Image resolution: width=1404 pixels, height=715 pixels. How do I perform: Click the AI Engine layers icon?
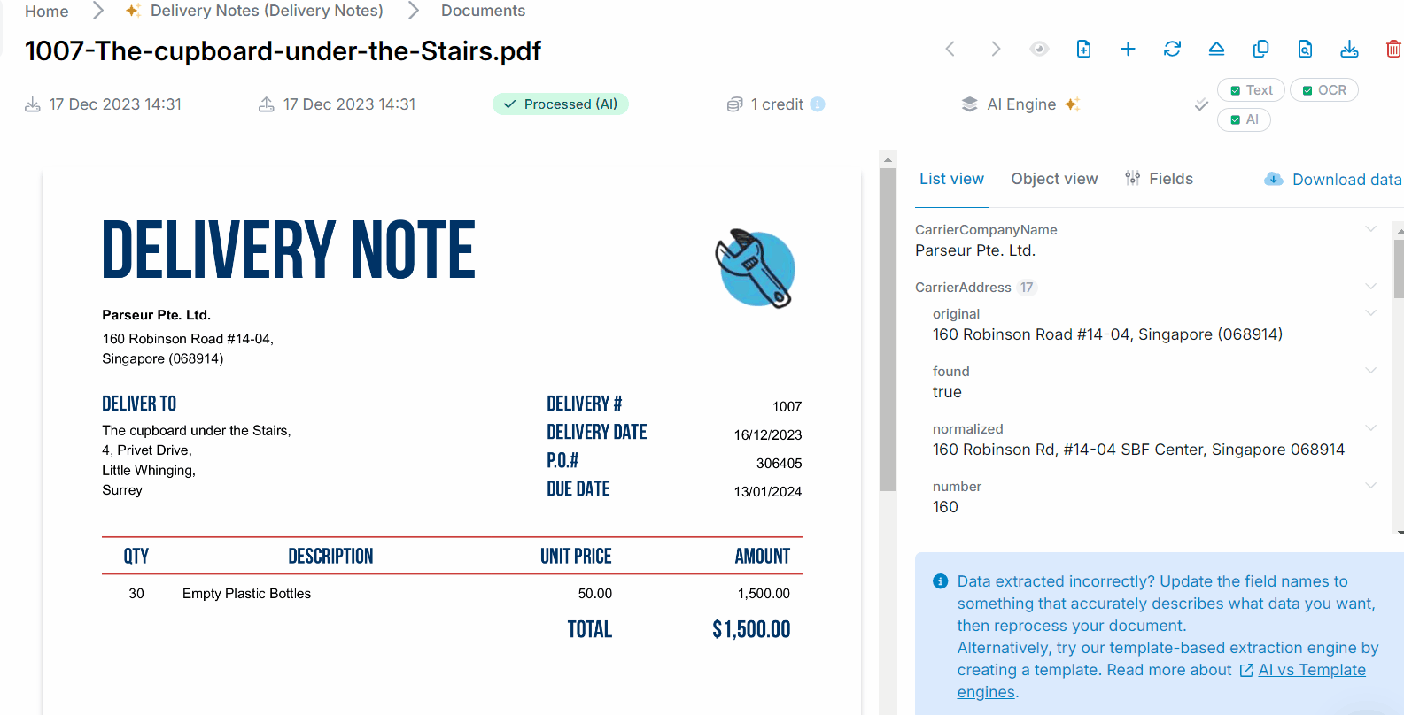click(x=967, y=104)
